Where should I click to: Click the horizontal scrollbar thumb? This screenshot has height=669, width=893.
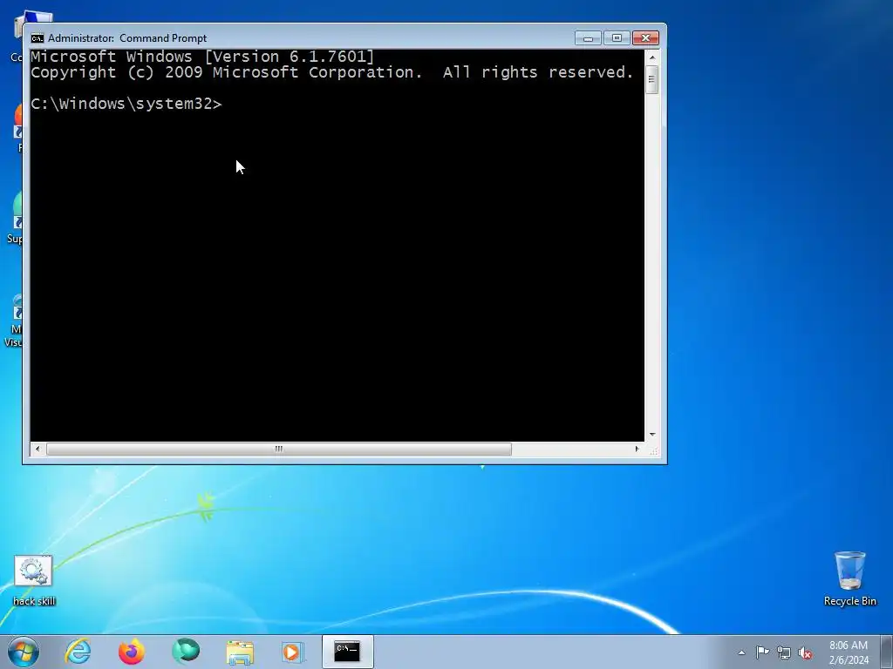279,449
